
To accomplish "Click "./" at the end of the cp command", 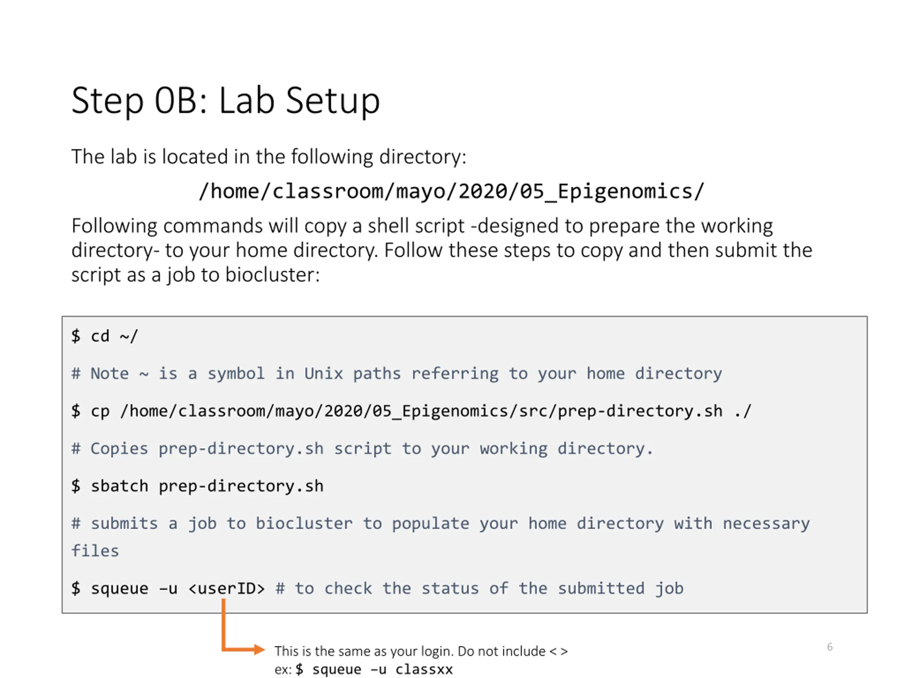I will pyautogui.click(x=743, y=411).
